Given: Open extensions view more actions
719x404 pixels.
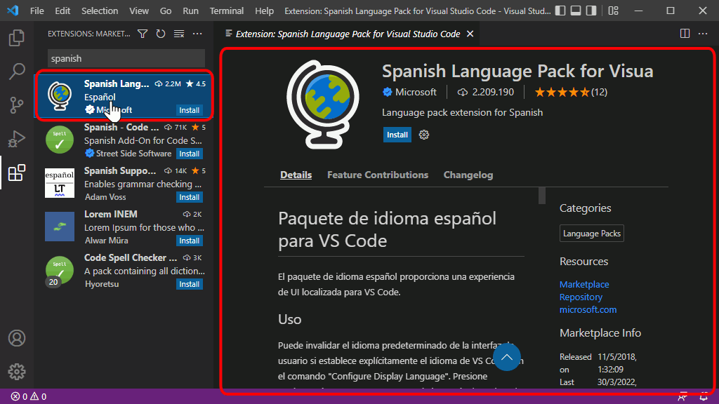Looking at the screenshot, I should pos(197,34).
